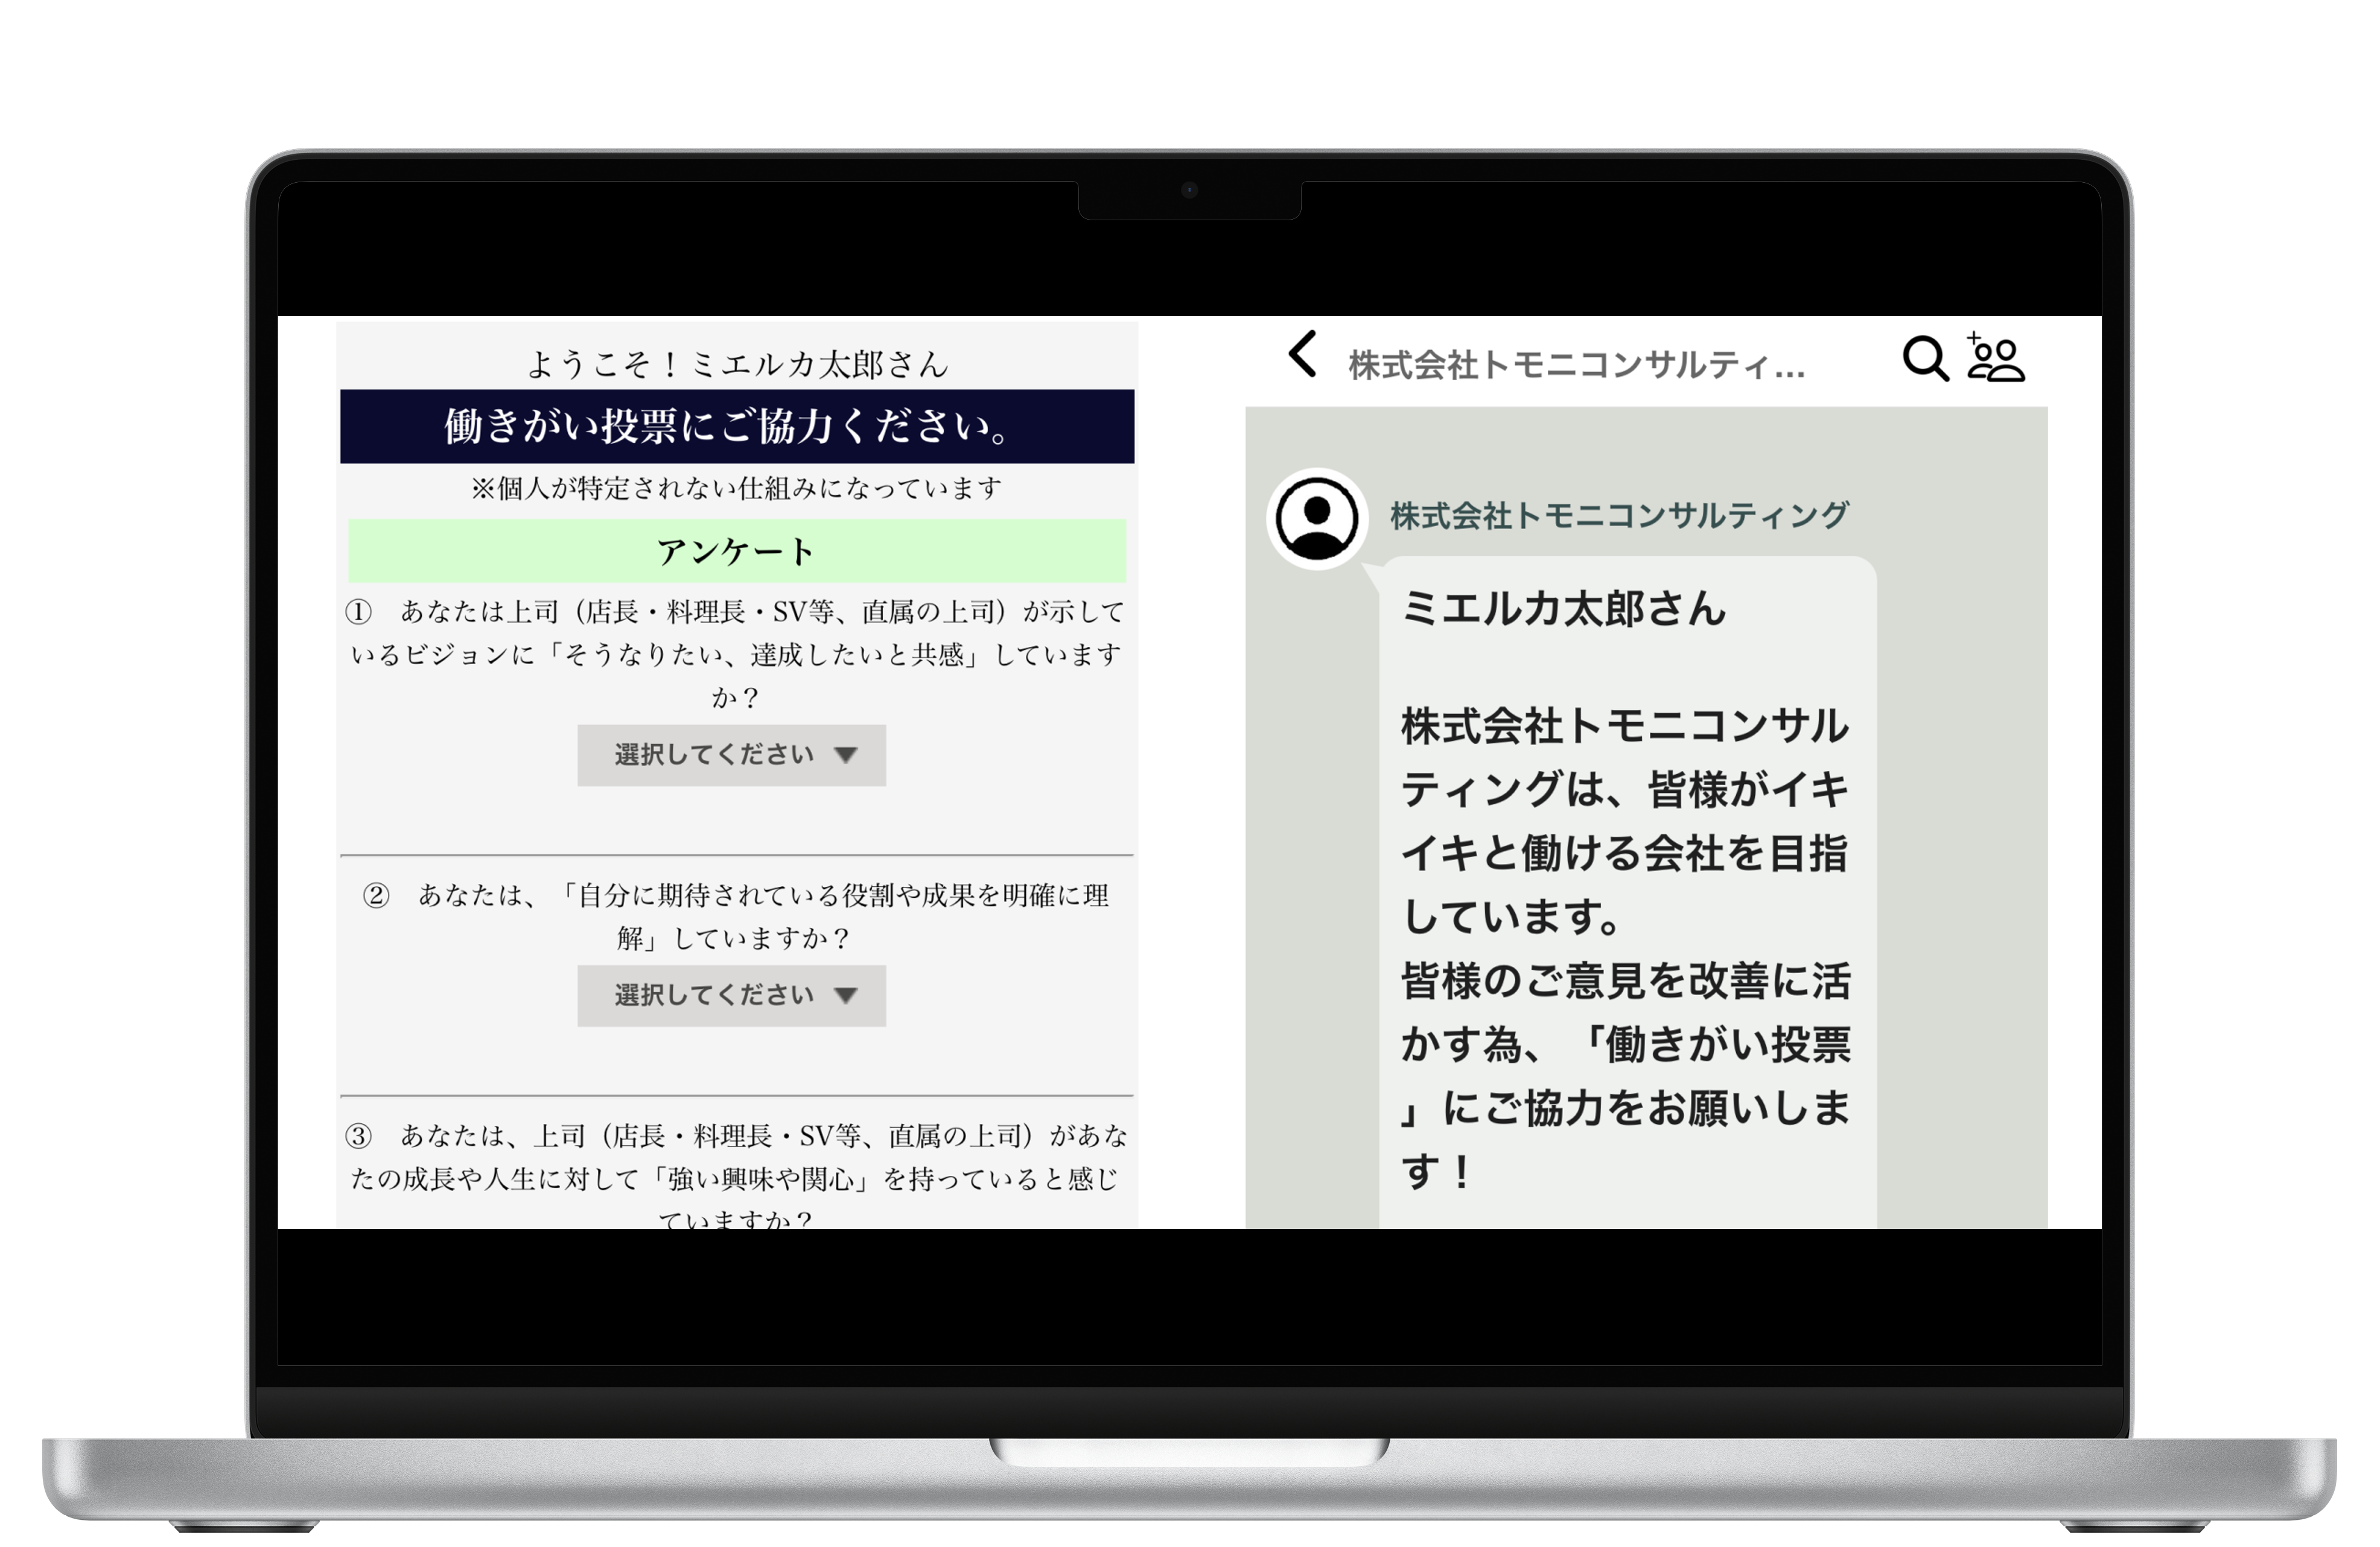This screenshot has width=2380, height=1547.
Task: Click the welcome text ようこそ!ミエルカ太郎さん
Action: pos(737,364)
